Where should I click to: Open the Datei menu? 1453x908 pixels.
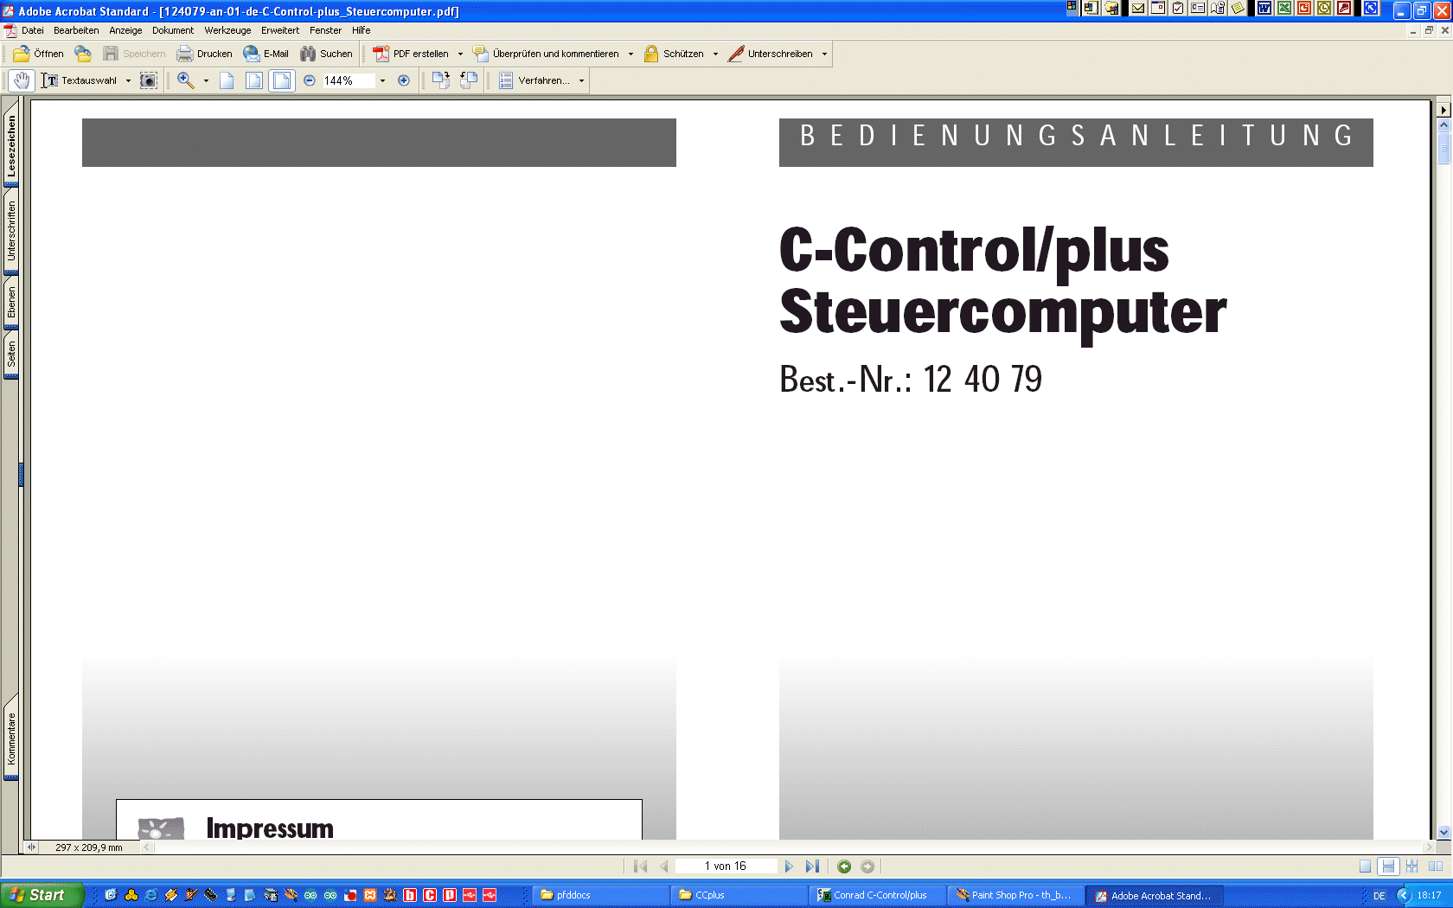click(32, 30)
